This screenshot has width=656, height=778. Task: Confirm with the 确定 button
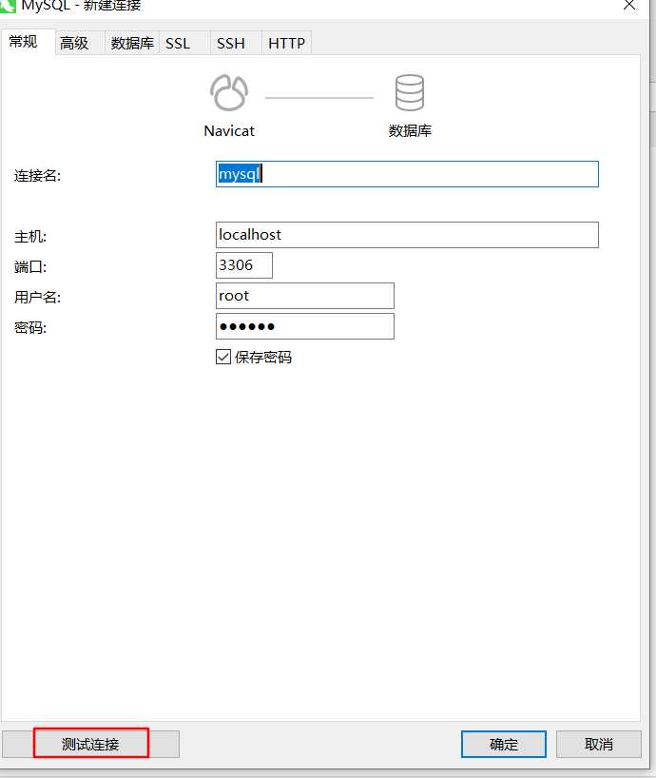pyautogui.click(x=504, y=745)
